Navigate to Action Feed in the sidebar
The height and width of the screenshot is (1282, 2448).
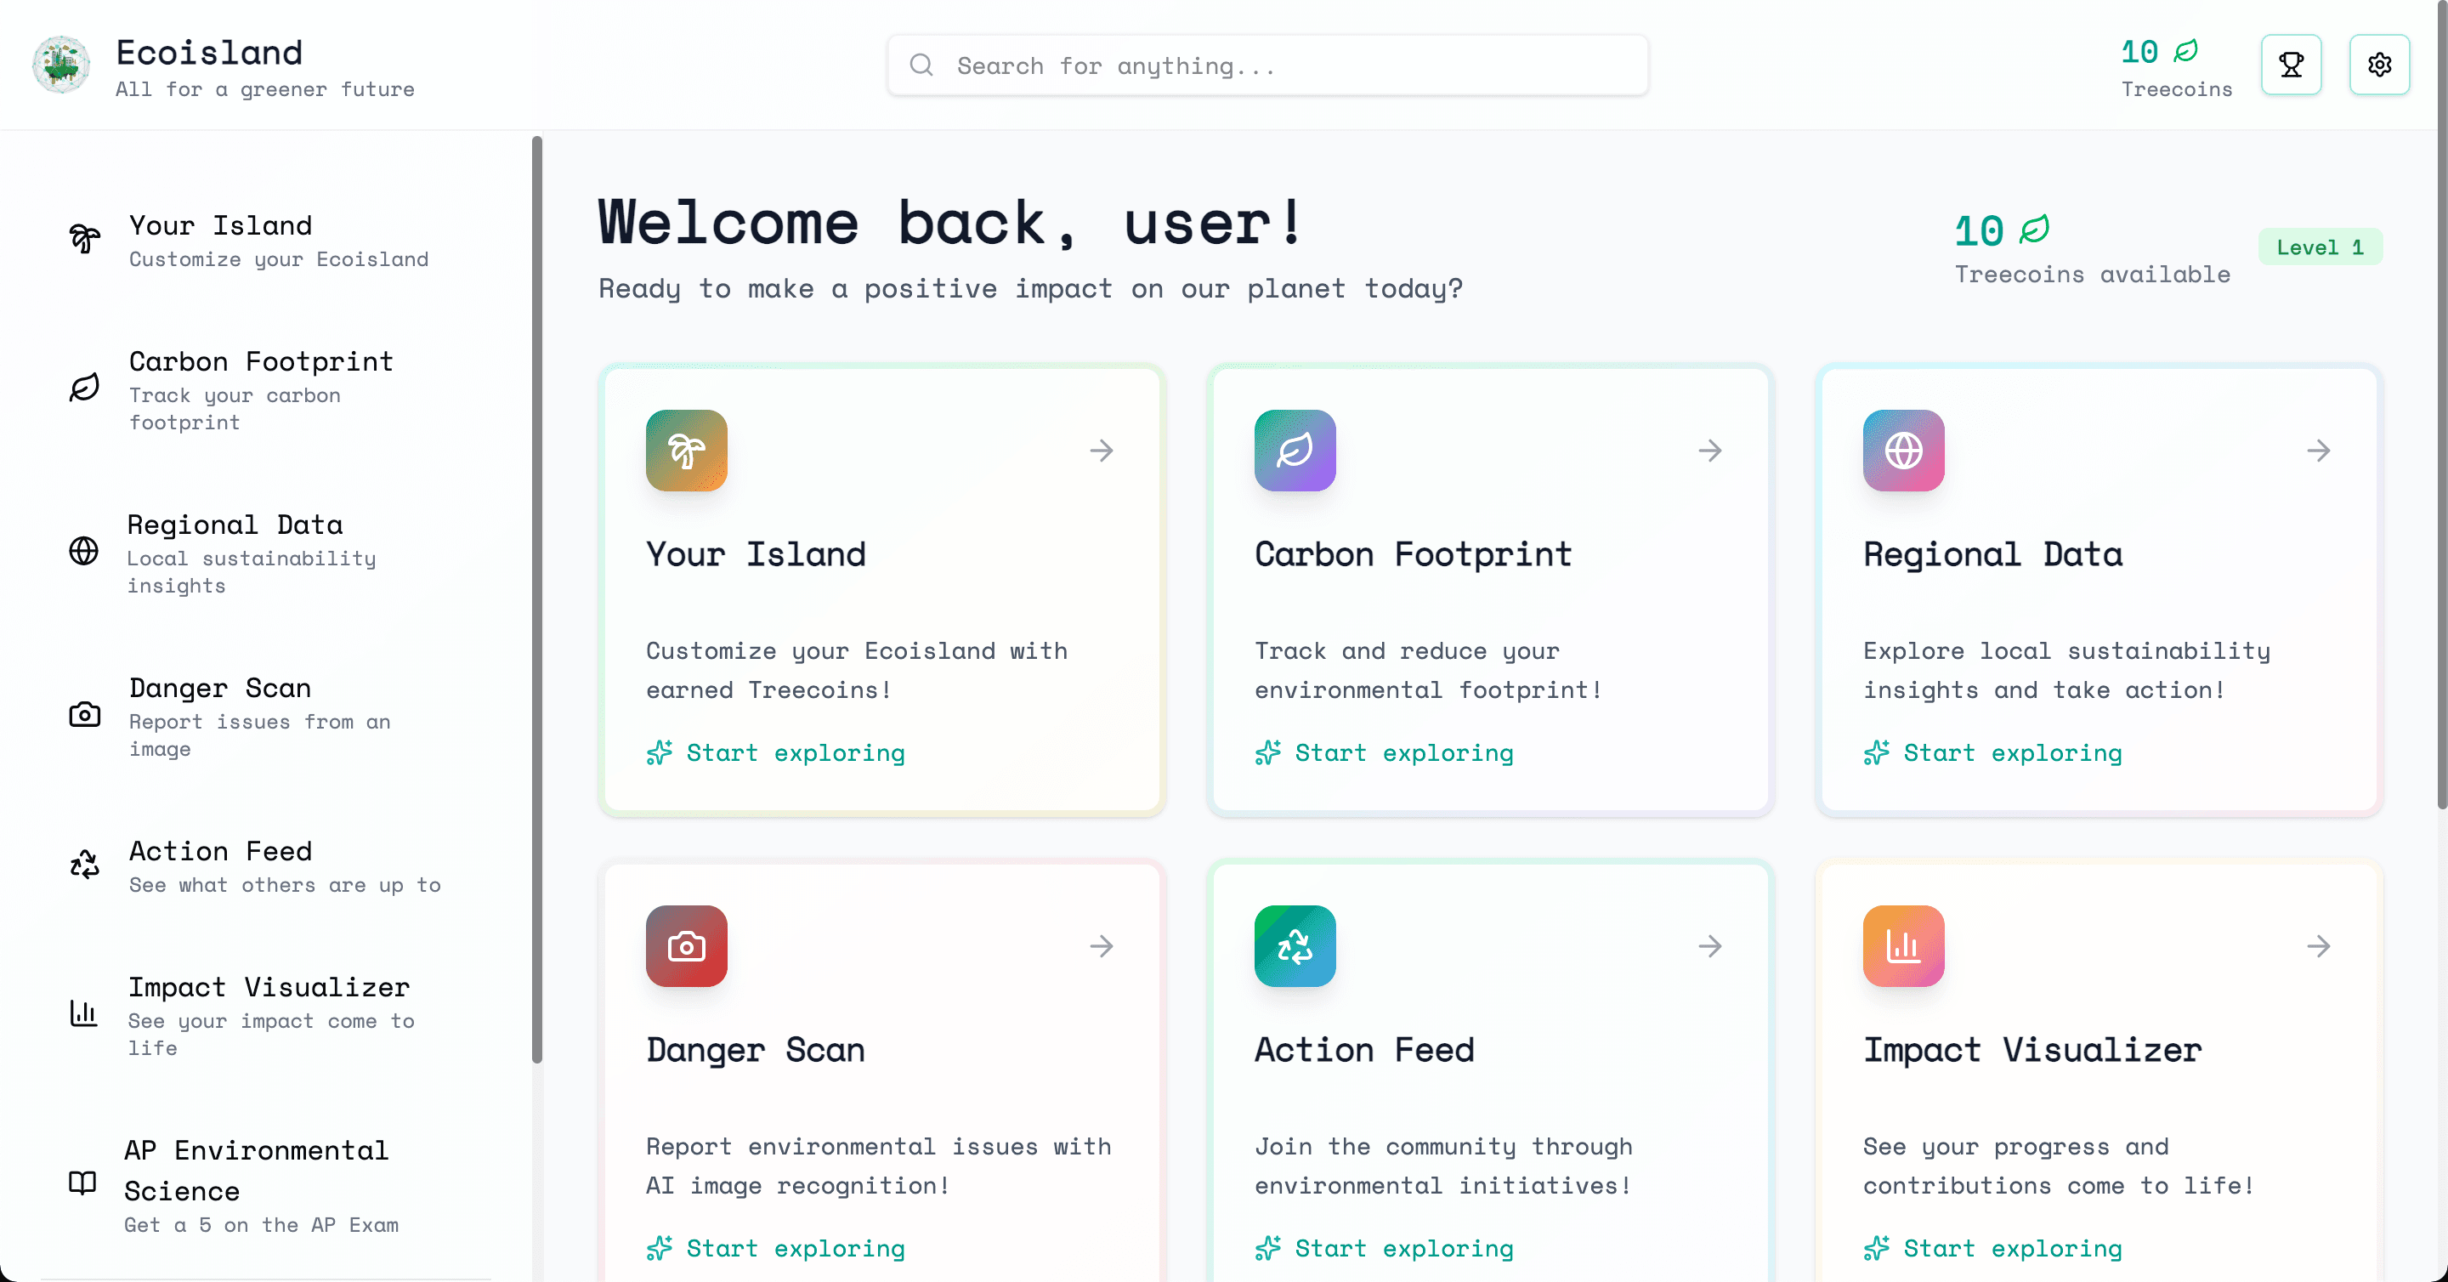[x=266, y=865]
